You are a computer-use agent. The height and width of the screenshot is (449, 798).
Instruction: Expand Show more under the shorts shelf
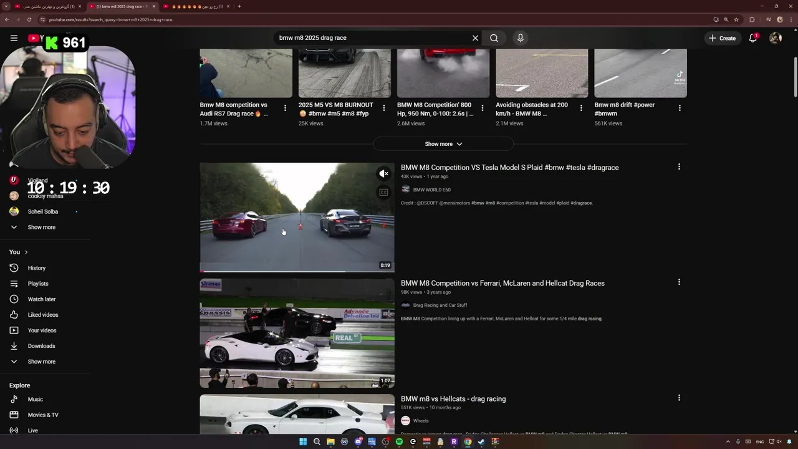pos(443,144)
